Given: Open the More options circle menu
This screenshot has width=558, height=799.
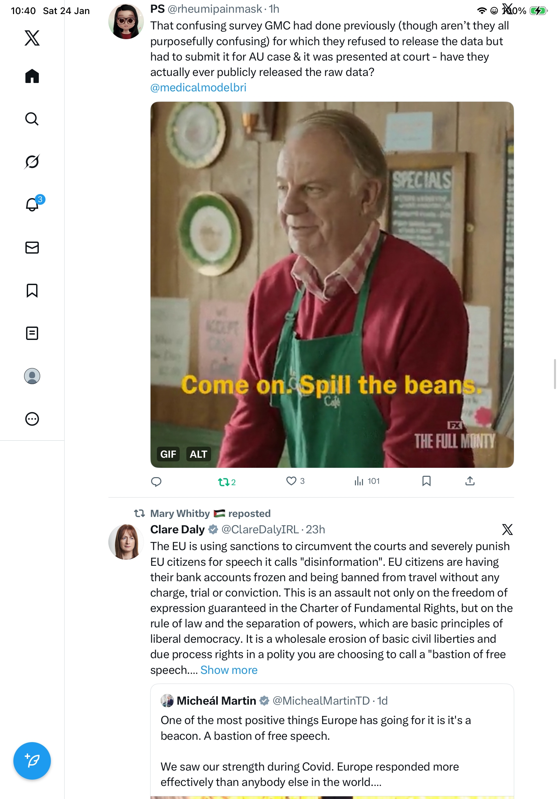Looking at the screenshot, I should point(32,419).
